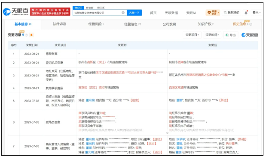Click the 变更后 column header
This screenshot has width=266, height=157.
coord(213,45)
